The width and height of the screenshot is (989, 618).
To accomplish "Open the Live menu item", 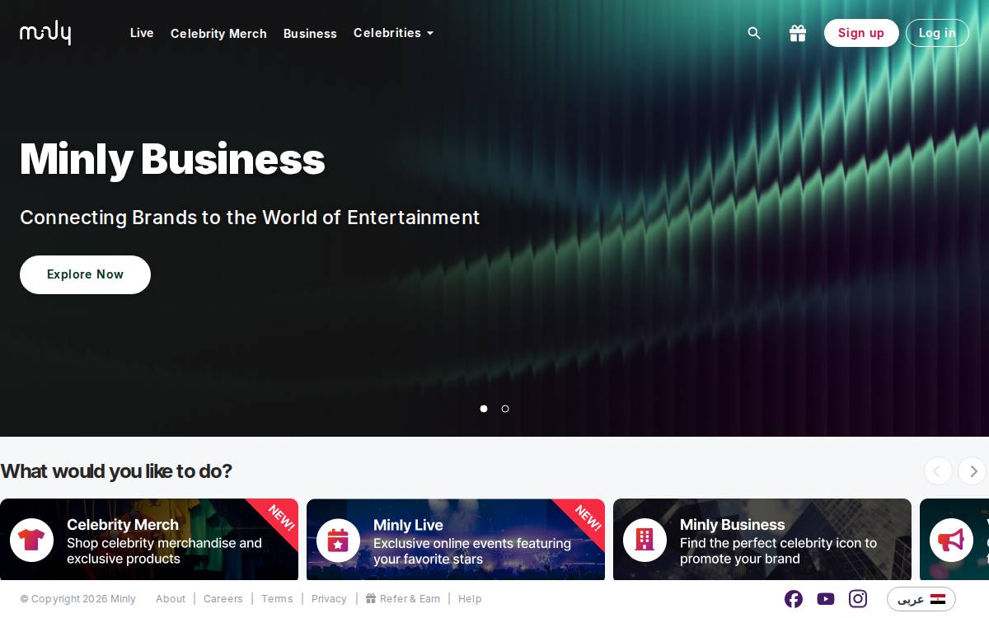I will [142, 33].
